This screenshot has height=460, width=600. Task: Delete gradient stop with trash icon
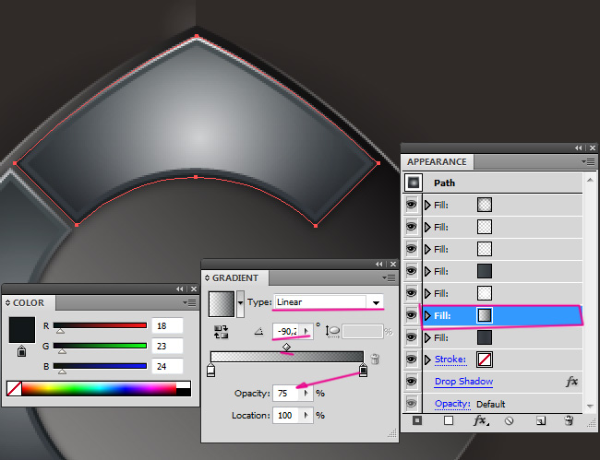pos(375,359)
